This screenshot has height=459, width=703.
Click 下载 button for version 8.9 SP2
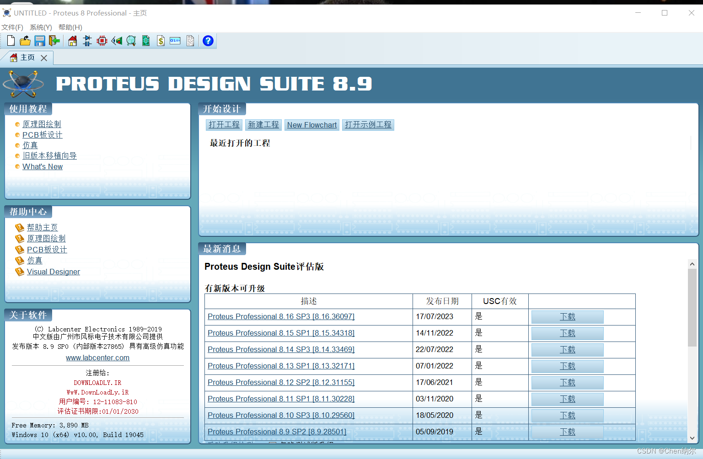(568, 432)
